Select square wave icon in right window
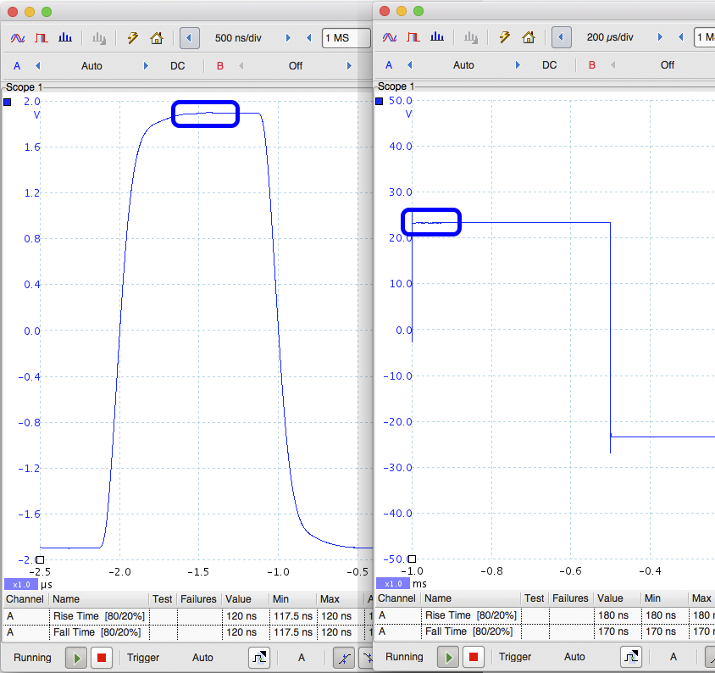Image resolution: width=715 pixels, height=673 pixels. pyautogui.click(x=413, y=37)
